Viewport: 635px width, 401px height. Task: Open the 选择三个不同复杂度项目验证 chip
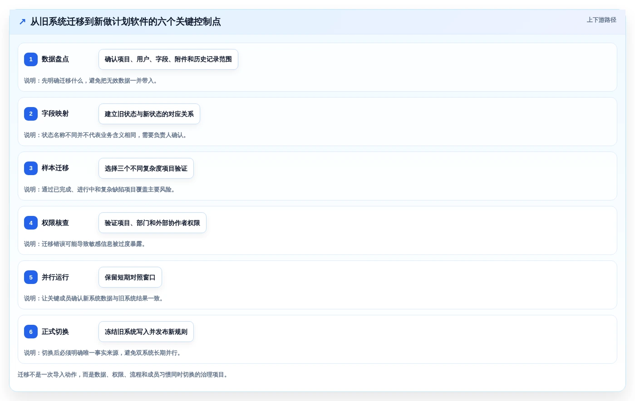click(146, 168)
